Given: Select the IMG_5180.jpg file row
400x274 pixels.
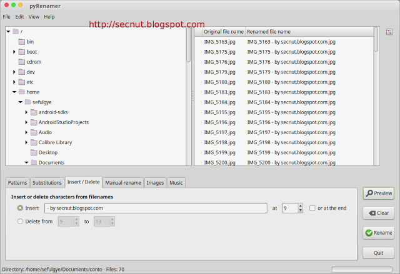Looking at the screenshot, I should (284, 82).
